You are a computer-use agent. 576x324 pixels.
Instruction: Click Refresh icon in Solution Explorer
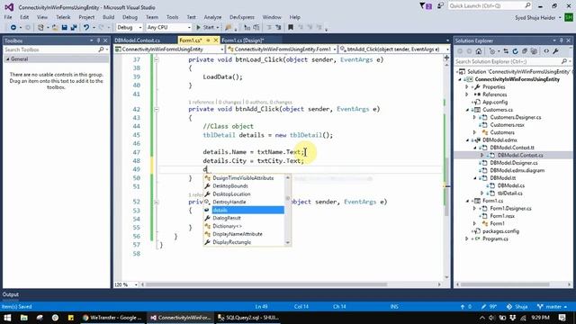click(515, 51)
